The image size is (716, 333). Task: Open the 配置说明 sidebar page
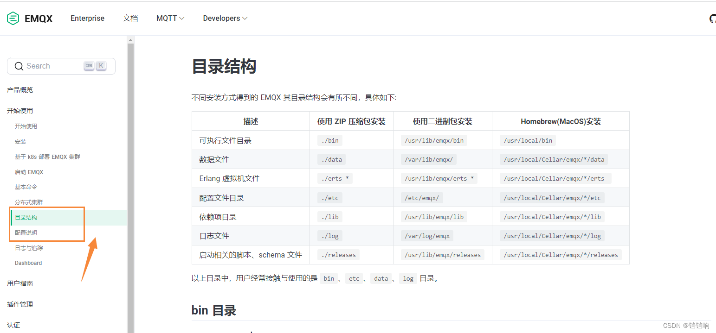[26, 233]
